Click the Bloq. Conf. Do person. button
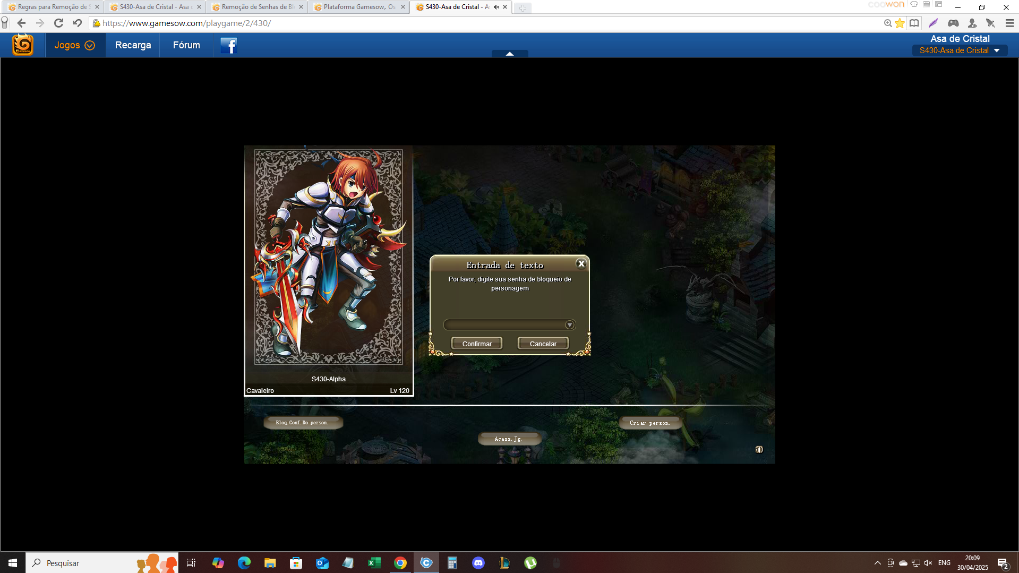Viewport: 1019px width, 573px height. [303, 423]
